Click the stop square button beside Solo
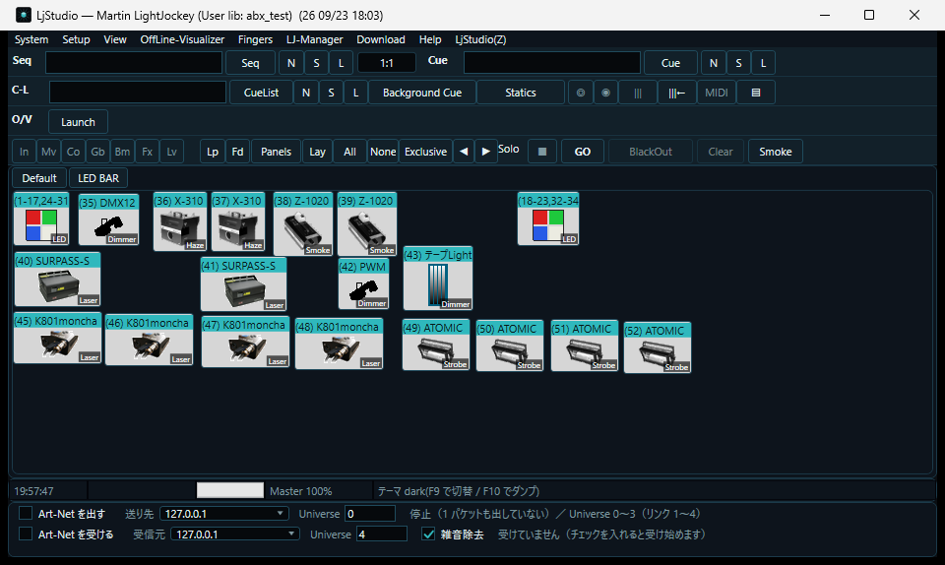The image size is (945, 565). 541,152
